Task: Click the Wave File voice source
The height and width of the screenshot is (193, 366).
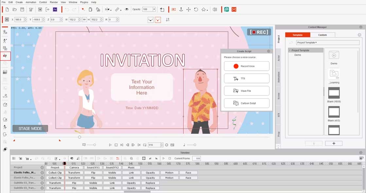Action: click(x=247, y=91)
